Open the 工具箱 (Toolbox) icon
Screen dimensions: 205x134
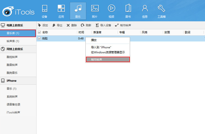[x=161, y=10]
